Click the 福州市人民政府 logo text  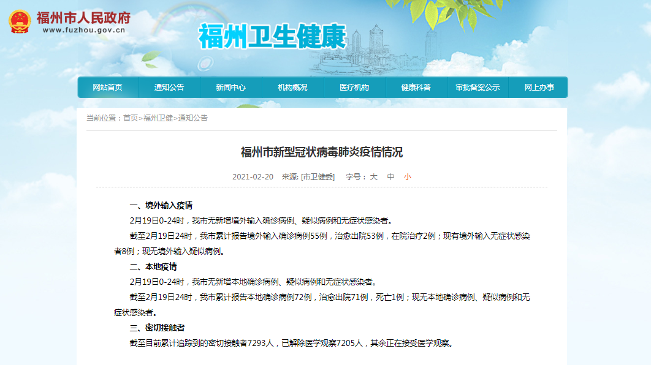click(83, 18)
